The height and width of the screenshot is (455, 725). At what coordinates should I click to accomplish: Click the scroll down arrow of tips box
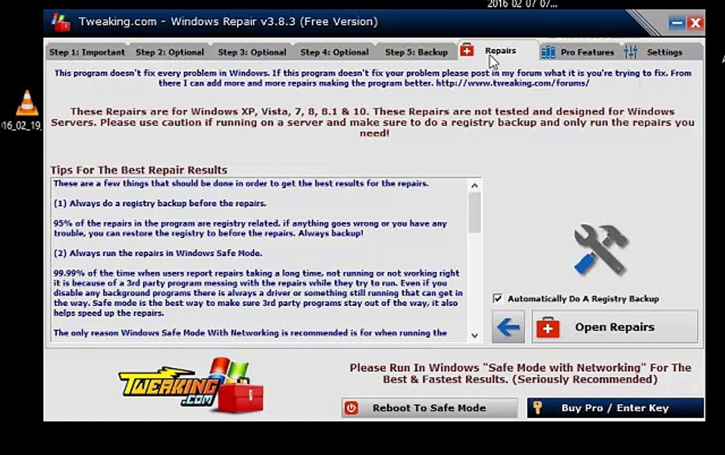pyautogui.click(x=474, y=336)
